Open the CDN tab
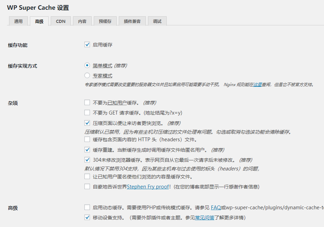This screenshot has width=324, height=227. tap(61, 21)
